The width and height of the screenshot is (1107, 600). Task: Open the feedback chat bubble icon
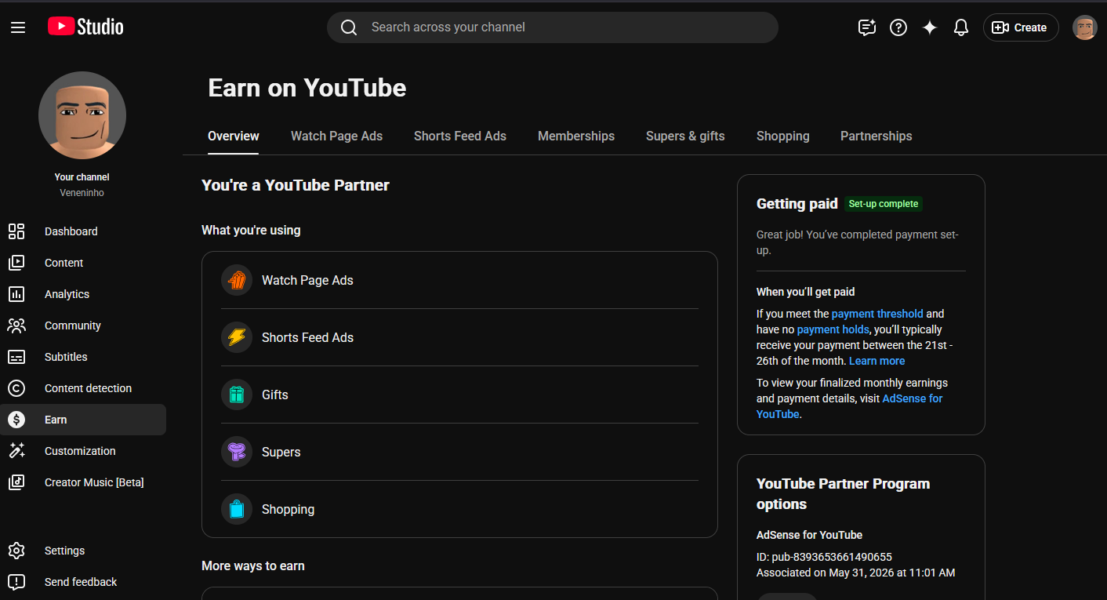tap(867, 27)
